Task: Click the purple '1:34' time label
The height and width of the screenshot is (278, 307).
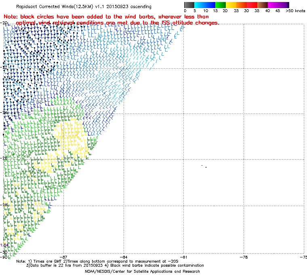Action: click(4, 245)
